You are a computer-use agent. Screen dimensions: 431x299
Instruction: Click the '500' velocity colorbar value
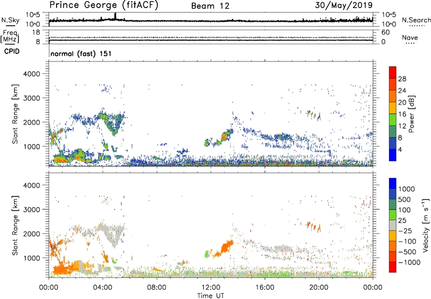(x=405, y=199)
